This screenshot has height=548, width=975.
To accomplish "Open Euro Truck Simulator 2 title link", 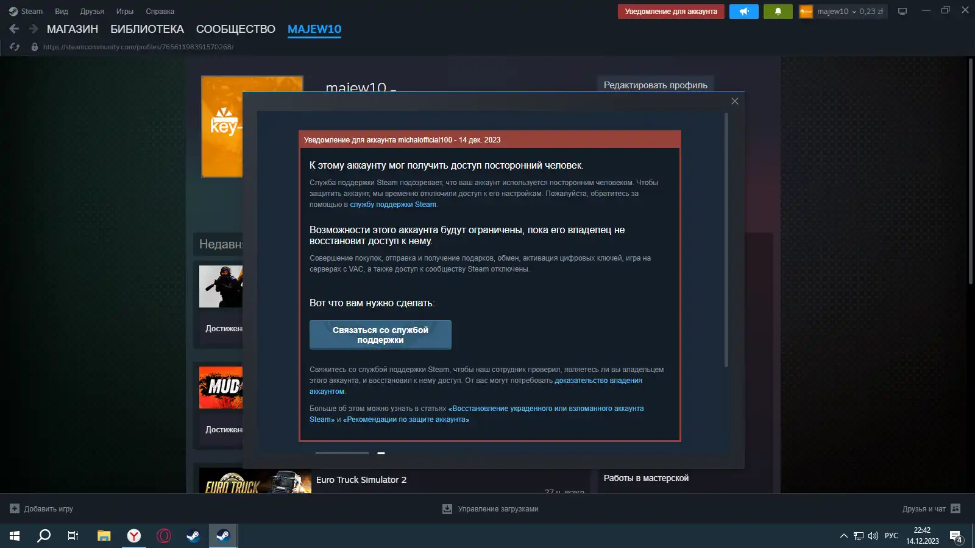I will pos(361,480).
